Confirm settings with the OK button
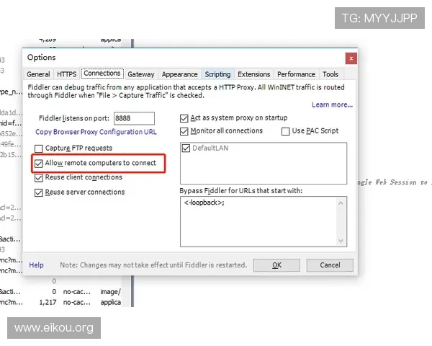Viewport: 432px width, 346px height. (276, 265)
